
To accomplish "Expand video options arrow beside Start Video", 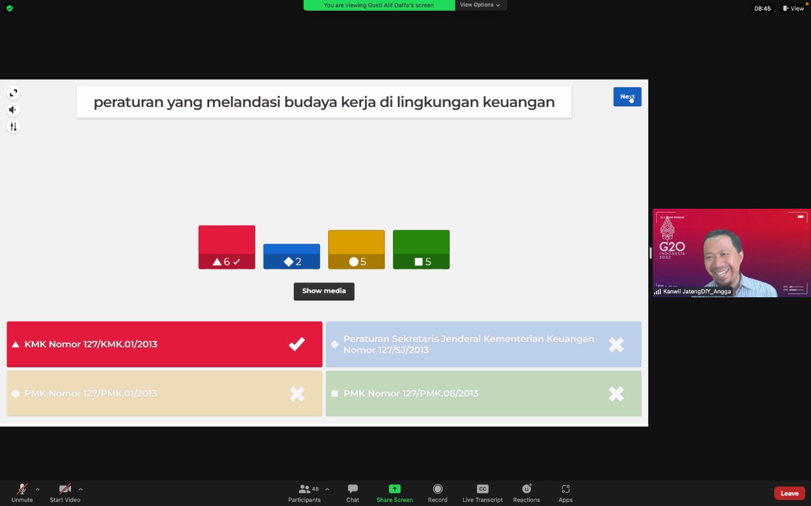I will (80, 489).
